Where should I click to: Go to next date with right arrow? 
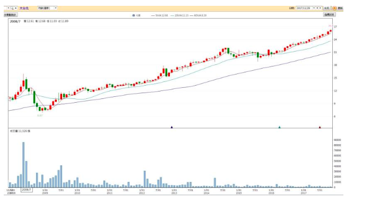320,8
